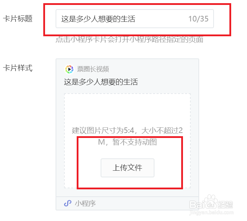The image size is (247, 221).
Task: Click the 卡片标题 field label
Action: tap(18, 19)
